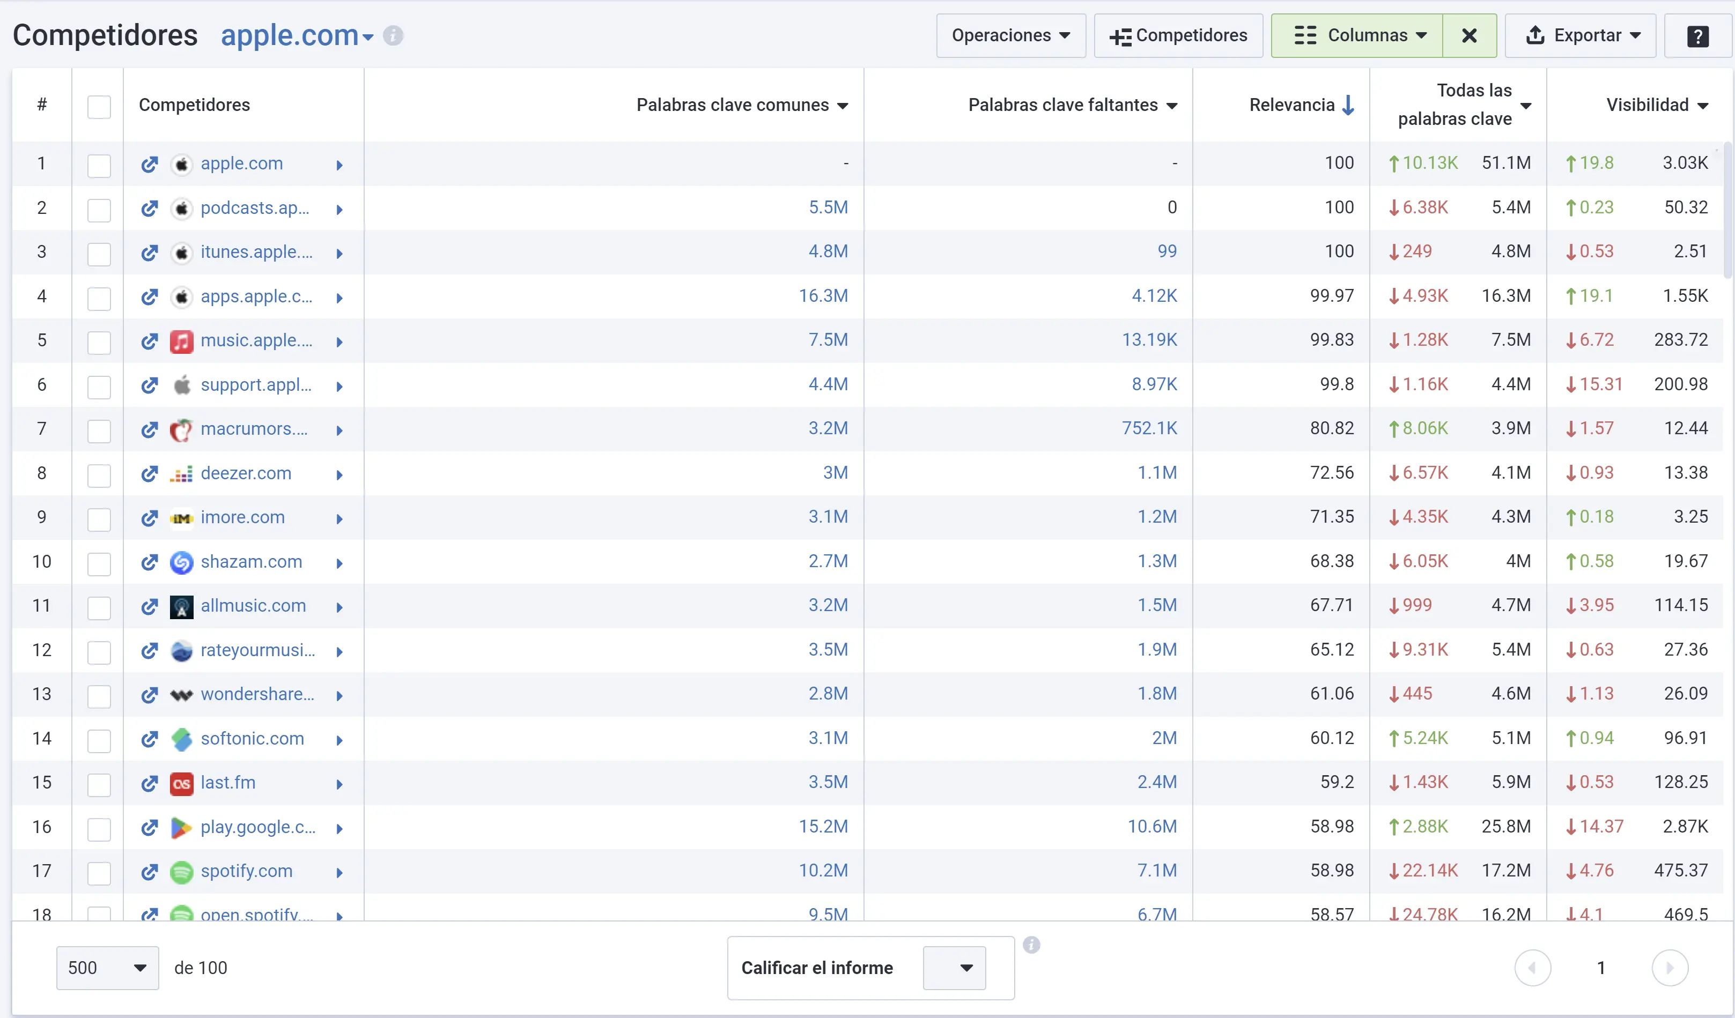Click the X icon beside Columnas
This screenshot has height=1018, width=1735.
tap(1468, 36)
